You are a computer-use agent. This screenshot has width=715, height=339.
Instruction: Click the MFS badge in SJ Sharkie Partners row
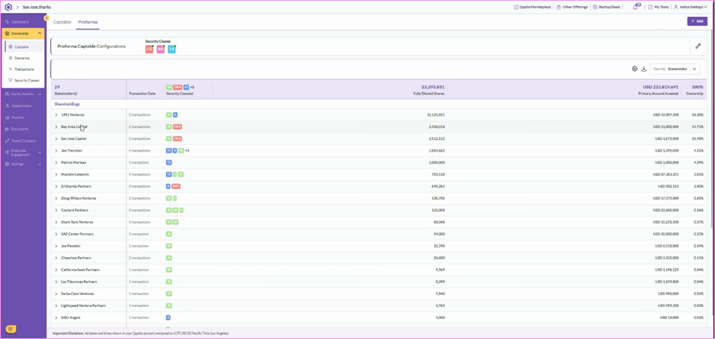178,187
